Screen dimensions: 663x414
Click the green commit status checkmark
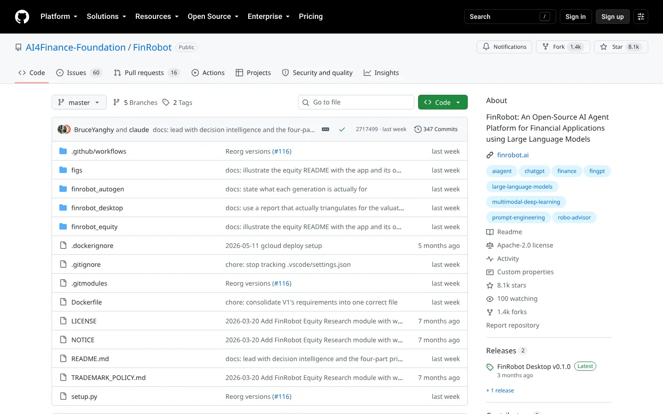(342, 129)
